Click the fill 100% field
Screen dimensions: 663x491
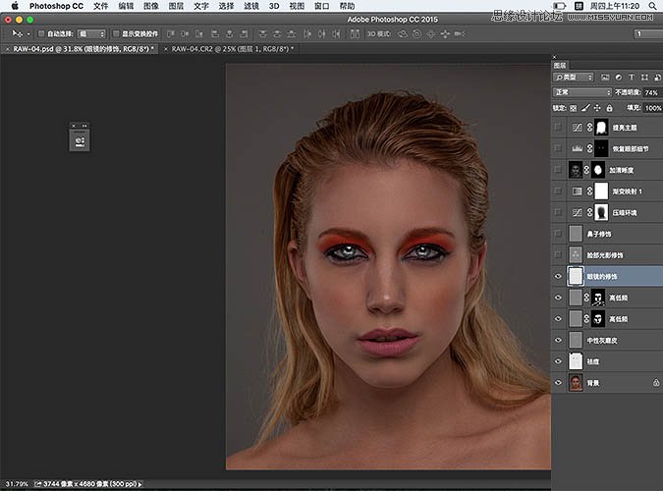click(653, 108)
